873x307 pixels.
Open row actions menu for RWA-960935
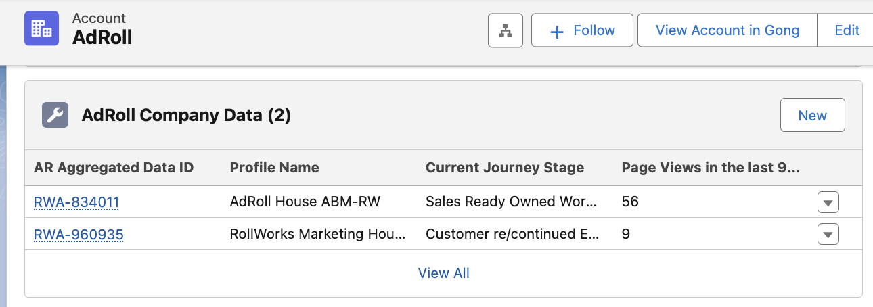click(828, 235)
